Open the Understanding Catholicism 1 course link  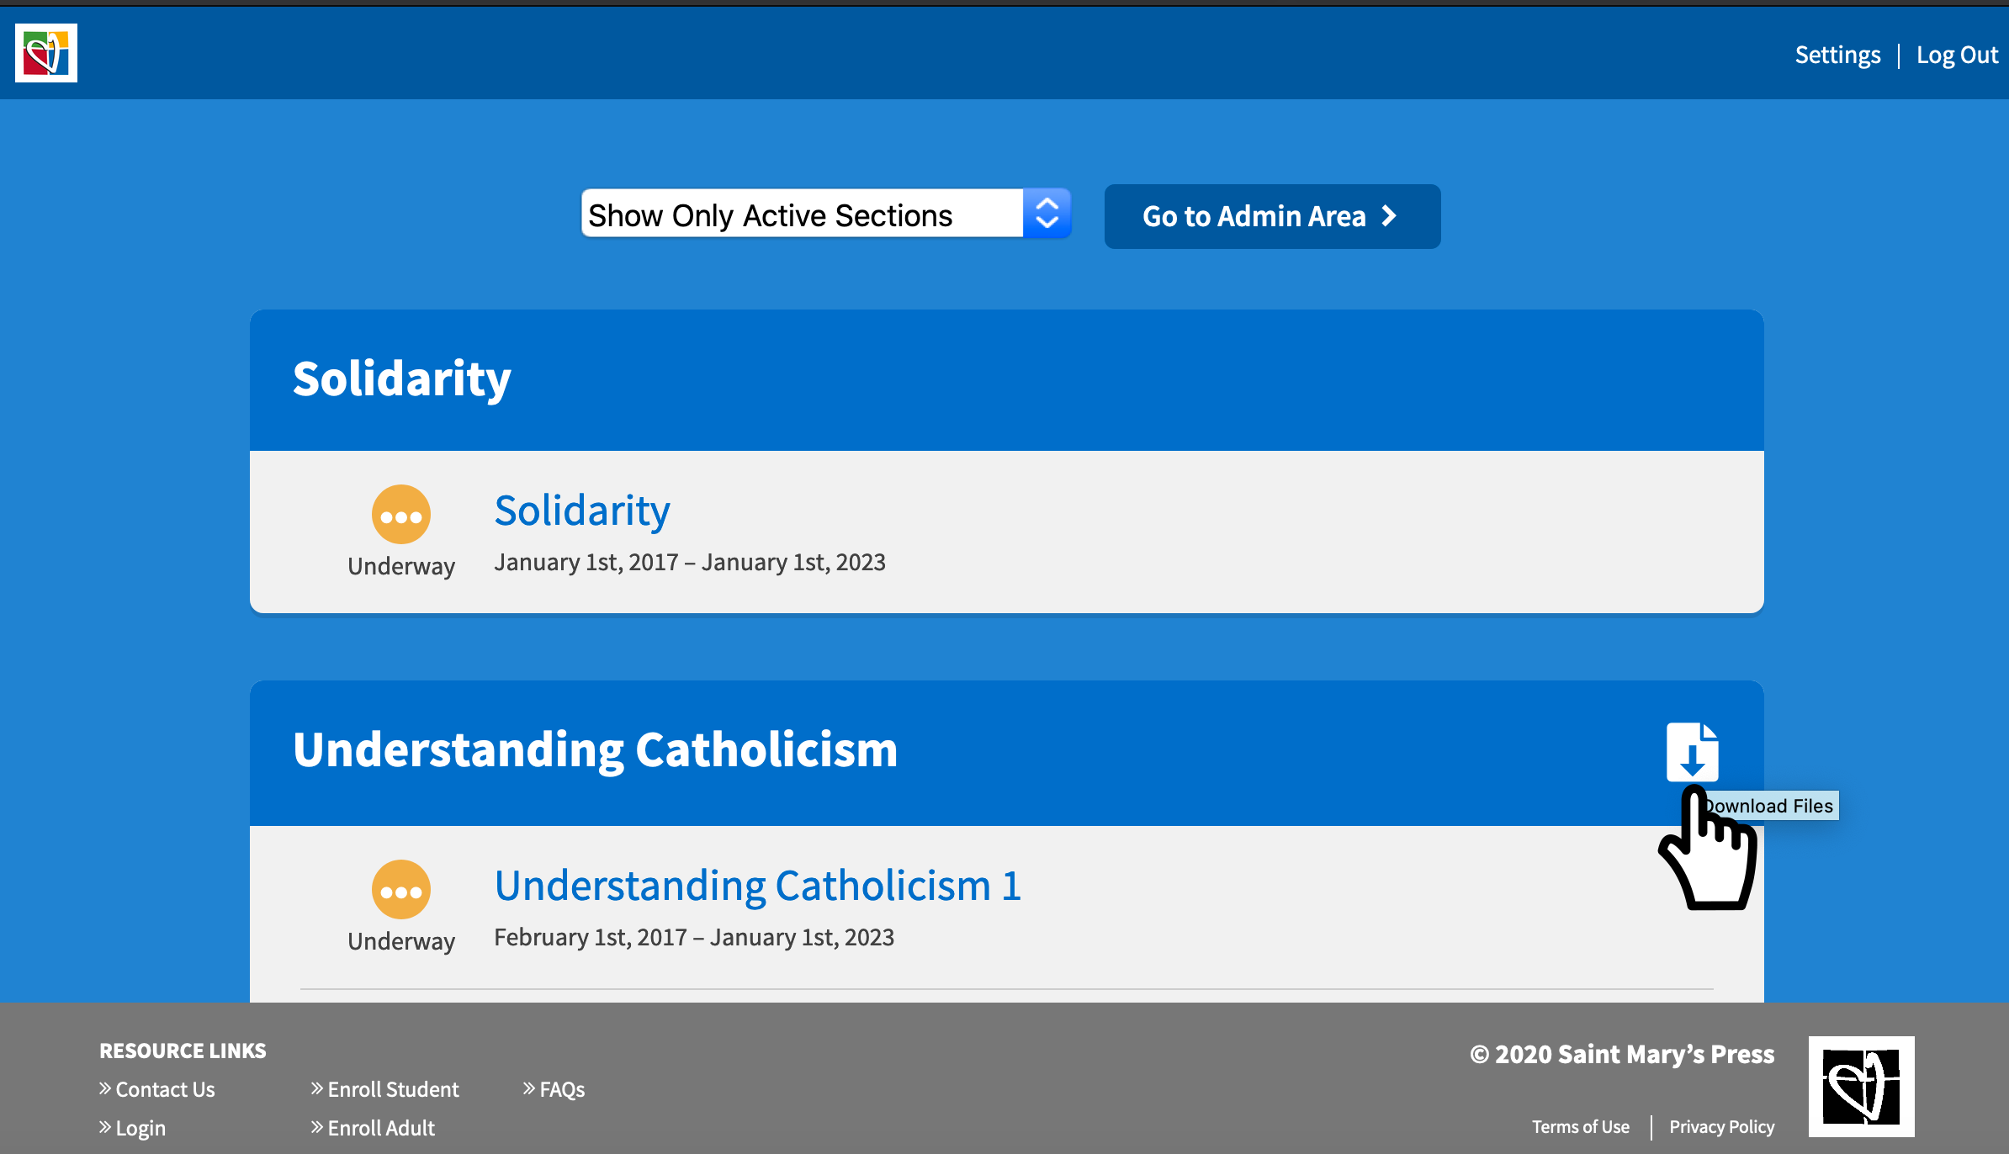(757, 884)
